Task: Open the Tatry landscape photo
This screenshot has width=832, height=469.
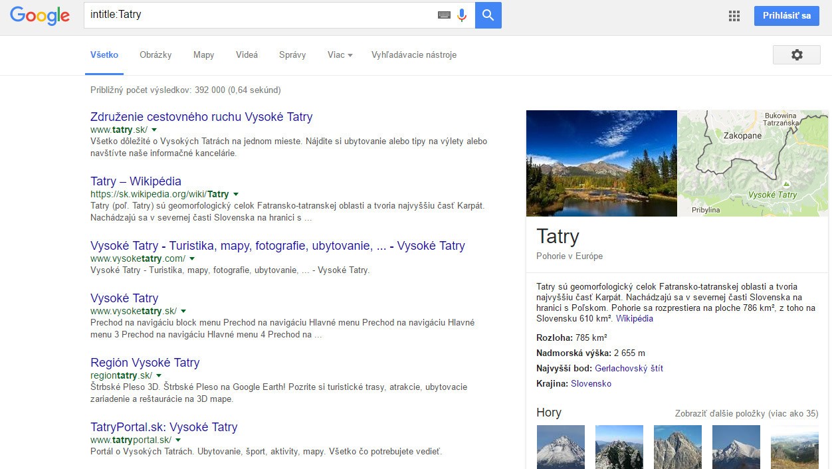Action: coord(601,163)
